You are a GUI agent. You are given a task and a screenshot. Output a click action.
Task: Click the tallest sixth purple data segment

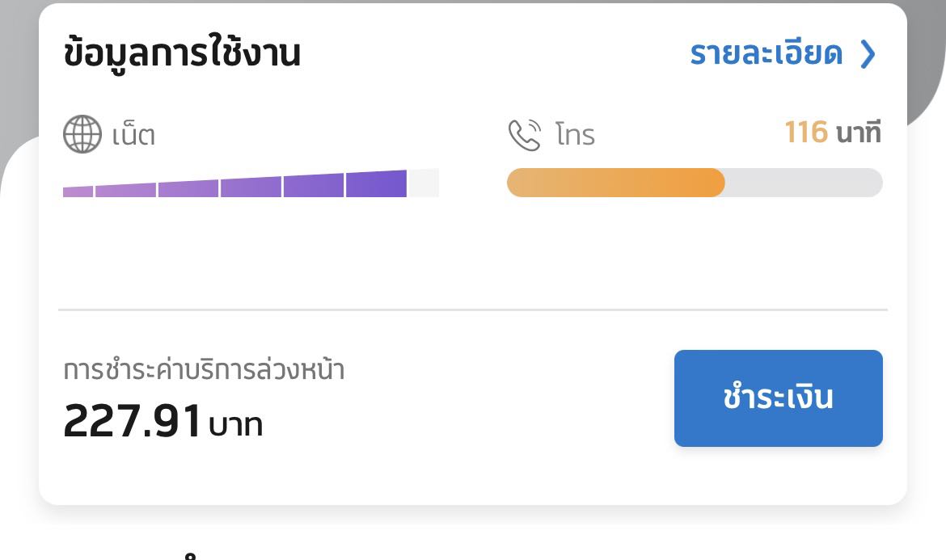(x=377, y=184)
